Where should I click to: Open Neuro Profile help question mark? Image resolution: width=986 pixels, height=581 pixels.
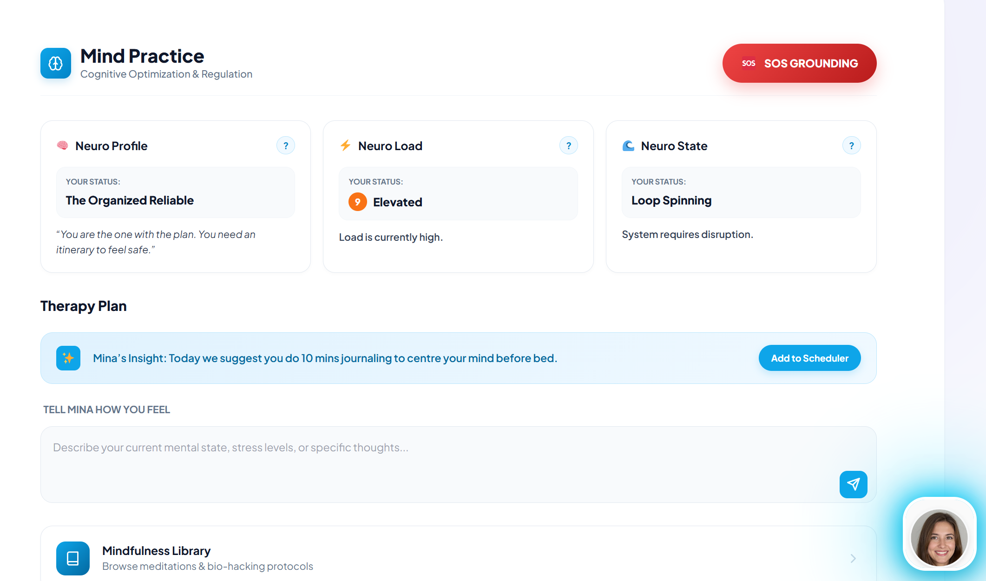[x=286, y=145]
